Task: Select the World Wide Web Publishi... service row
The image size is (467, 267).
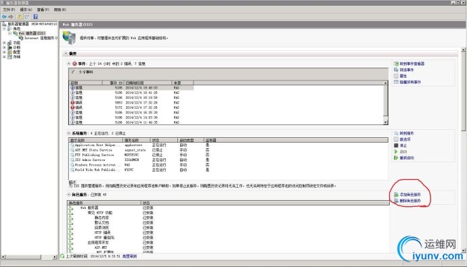Action: coord(229,170)
